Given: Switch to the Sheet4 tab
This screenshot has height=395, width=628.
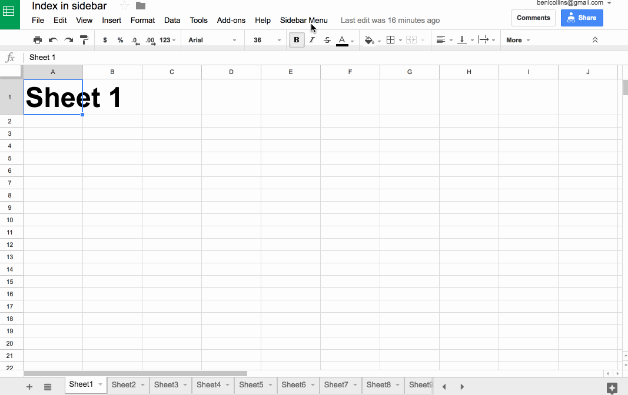Looking at the screenshot, I should pos(209,385).
